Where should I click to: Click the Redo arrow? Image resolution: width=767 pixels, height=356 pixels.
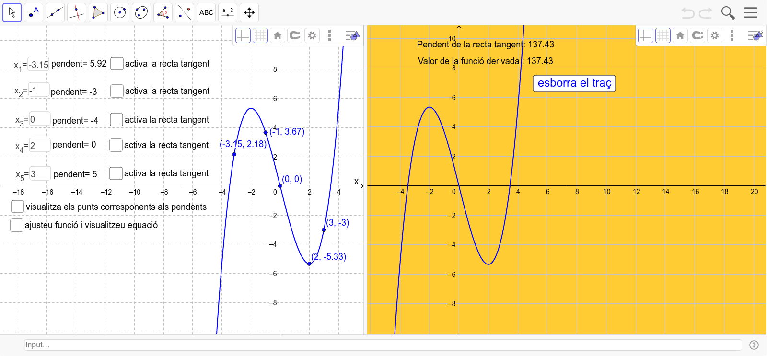tap(706, 13)
